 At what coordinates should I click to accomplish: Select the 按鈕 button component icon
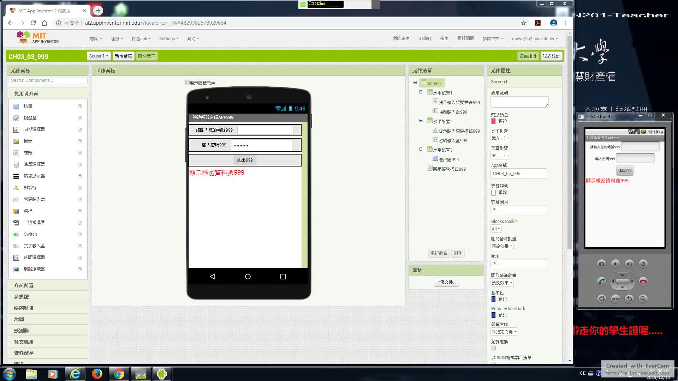(16, 106)
